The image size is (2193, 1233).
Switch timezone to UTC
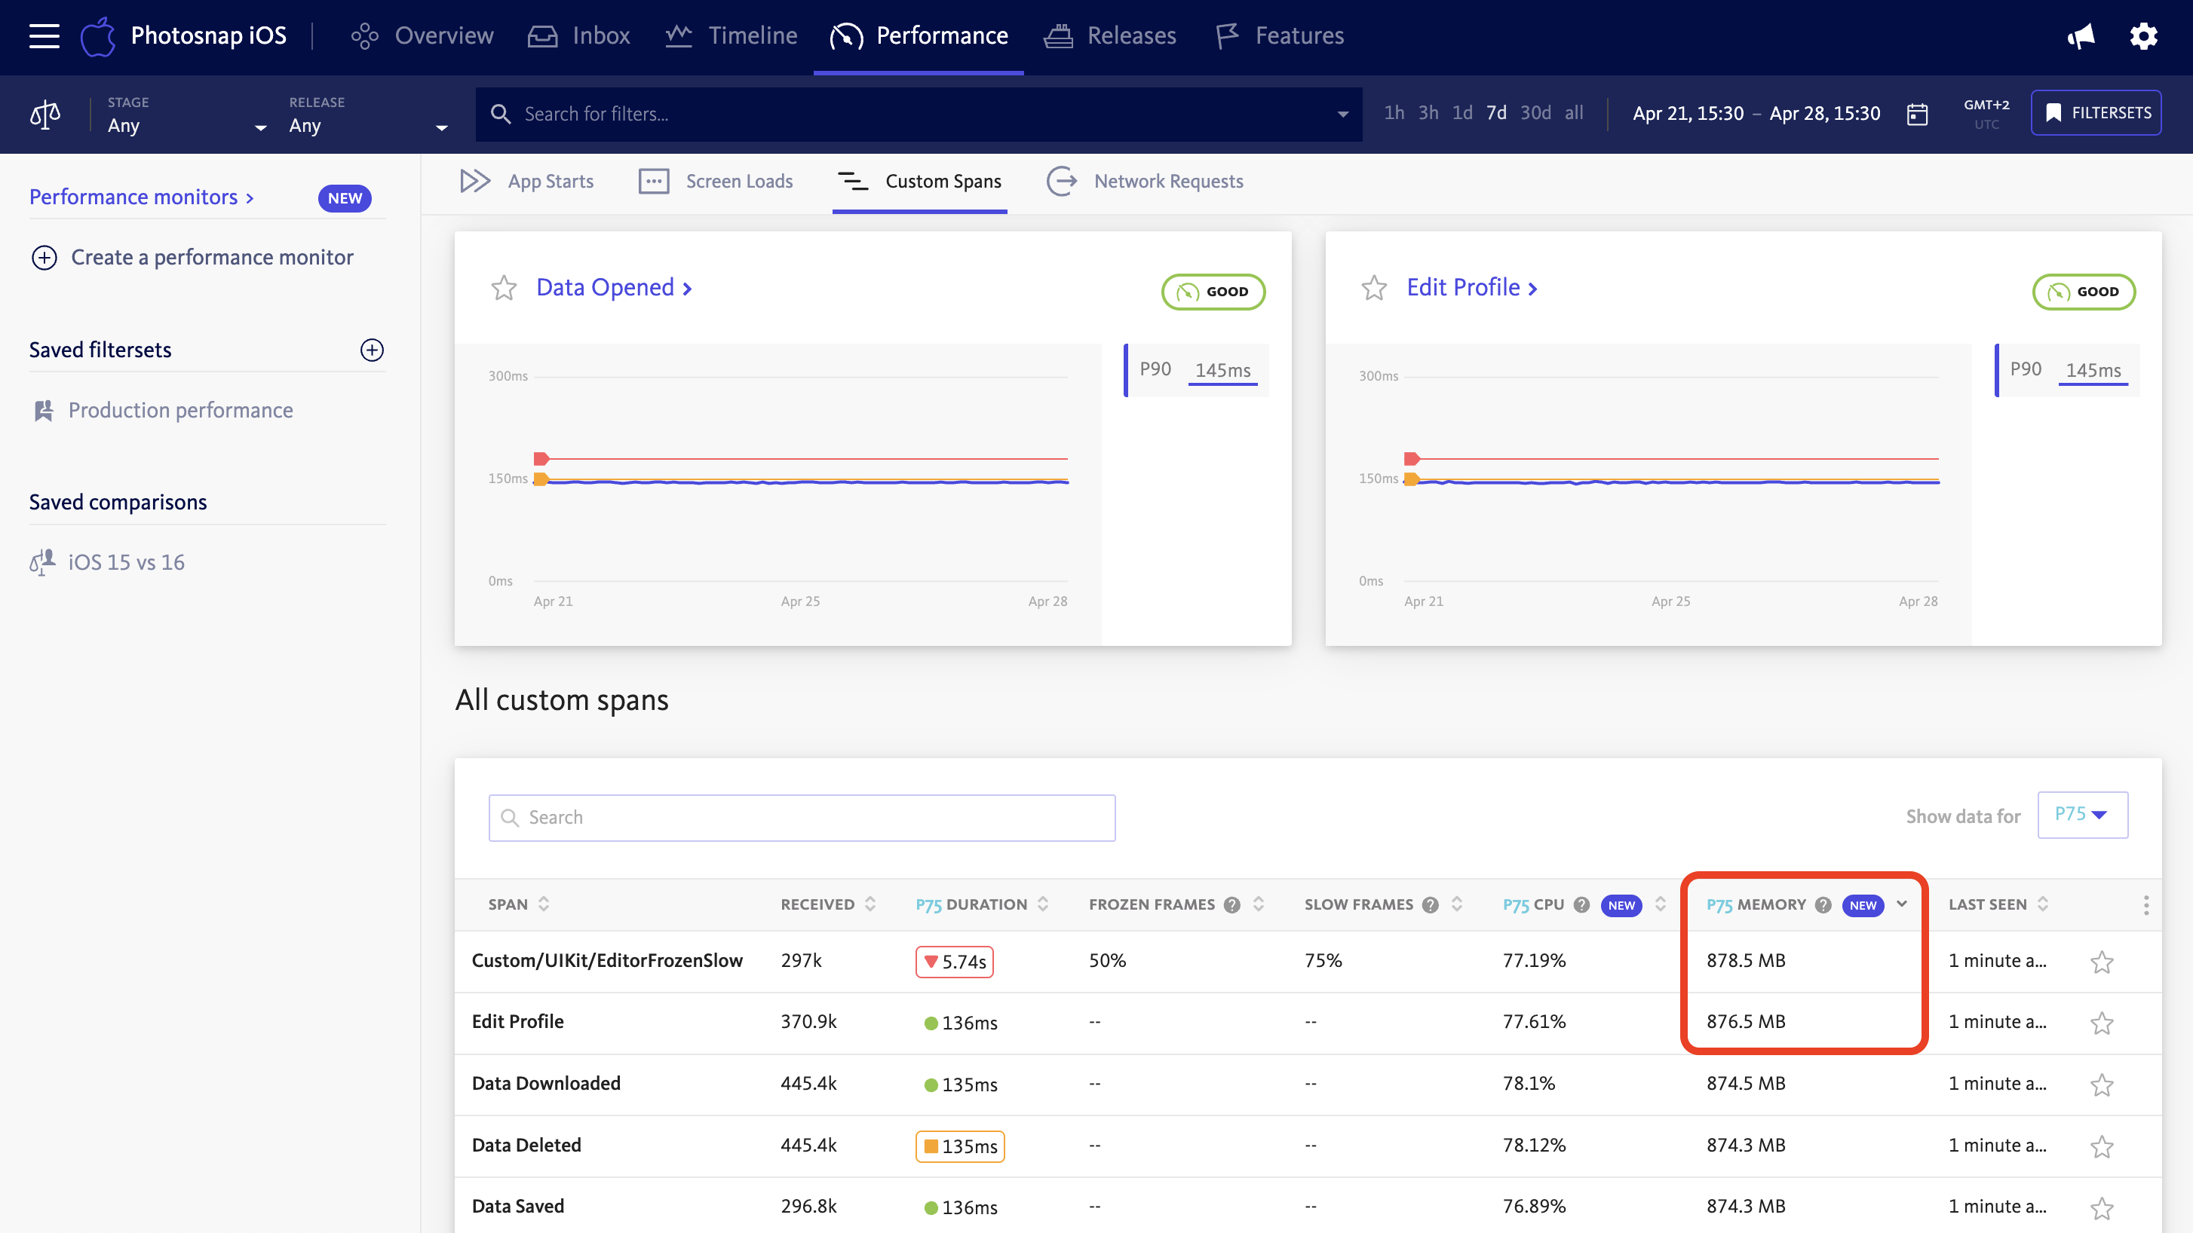[1986, 124]
